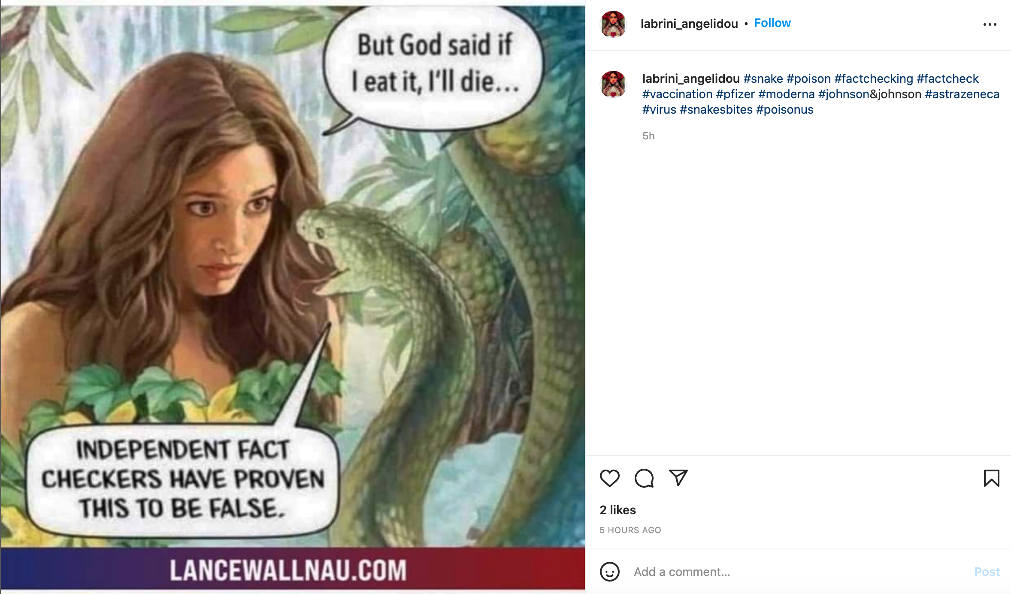Open the #snakesbites hashtag
This screenshot has width=1011, height=594.
pyautogui.click(x=716, y=110)
